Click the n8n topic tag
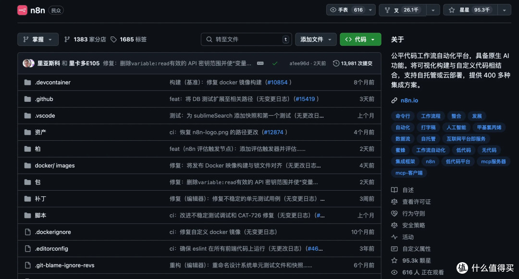Image resolution: width=519 pixels, height=279 pixels. 430,162
